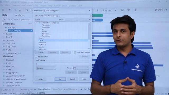Close the Create Group dialog

(x=90, y=11)
